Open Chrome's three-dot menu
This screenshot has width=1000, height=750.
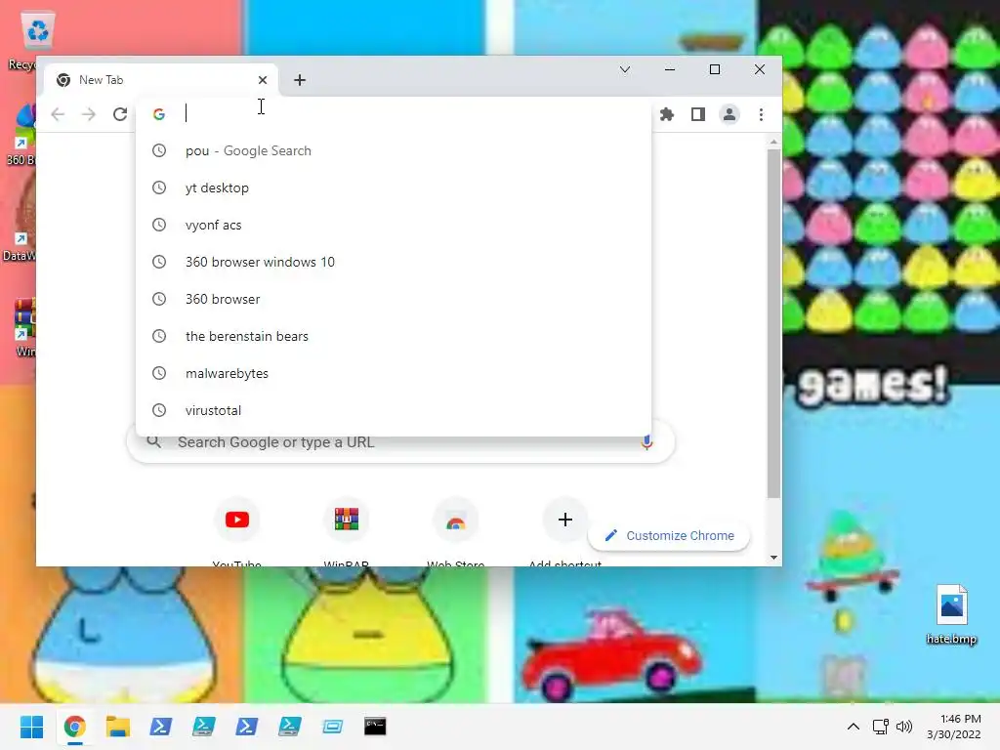pos(761,114)
